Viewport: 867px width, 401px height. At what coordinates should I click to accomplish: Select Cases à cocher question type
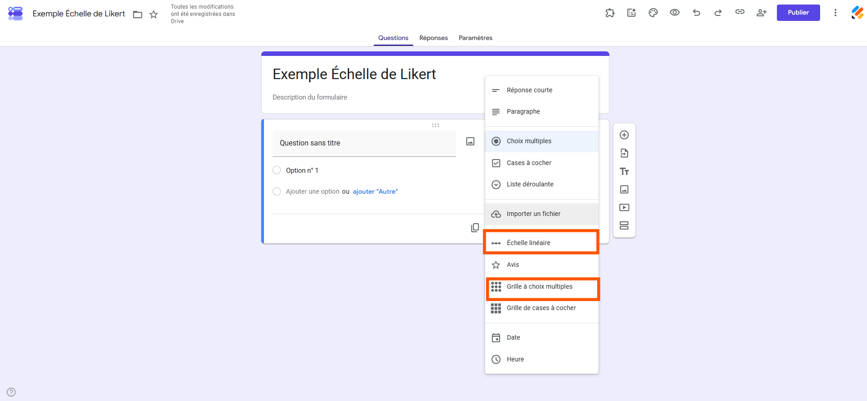pyautogui.click(x=542, y=163)
